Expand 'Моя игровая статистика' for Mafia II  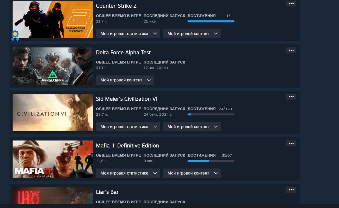point(128,173)
